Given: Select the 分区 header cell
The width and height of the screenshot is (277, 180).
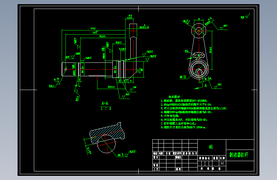Looking at the screenshot, I should 168,153.
